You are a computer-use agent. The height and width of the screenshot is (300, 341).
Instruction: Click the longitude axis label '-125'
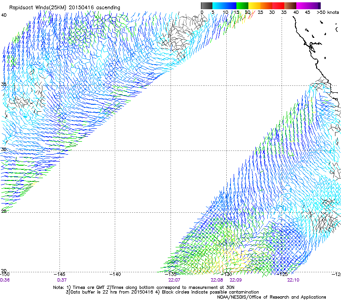[282, 274]
